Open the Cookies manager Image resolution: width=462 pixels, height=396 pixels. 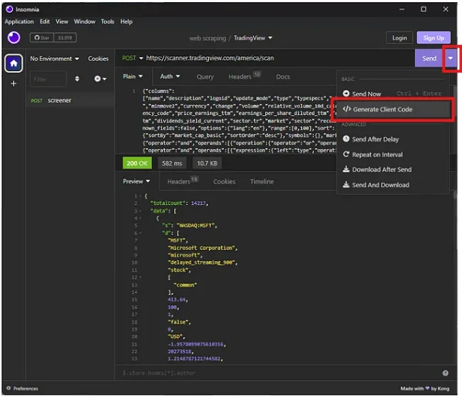coord(98,58)
